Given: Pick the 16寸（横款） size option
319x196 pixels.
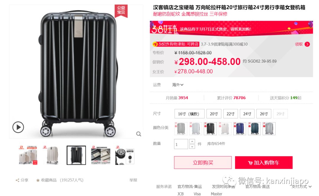Looking at the screenshot, I should coord(189,114).
